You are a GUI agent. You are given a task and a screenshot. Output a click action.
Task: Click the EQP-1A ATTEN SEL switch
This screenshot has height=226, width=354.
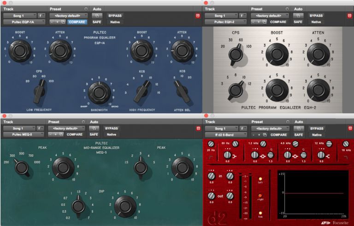coord(182,91)
